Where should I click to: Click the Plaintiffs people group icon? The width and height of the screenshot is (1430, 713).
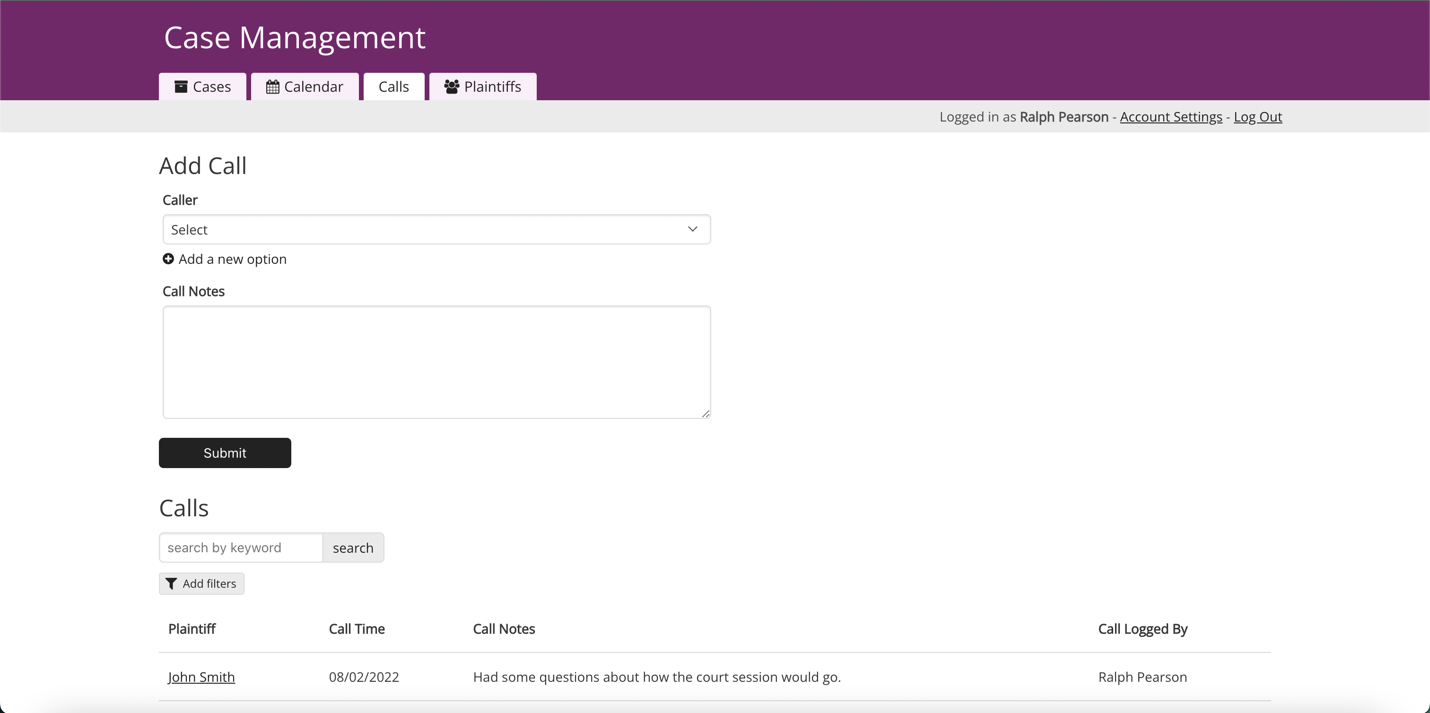click(451, 87)
